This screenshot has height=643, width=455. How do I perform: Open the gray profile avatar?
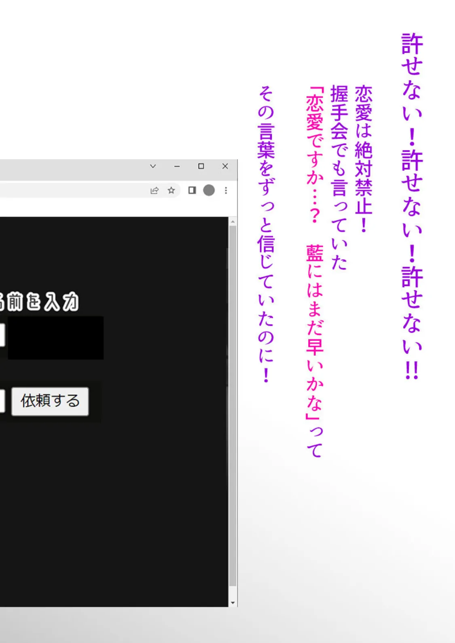[209, 191]
